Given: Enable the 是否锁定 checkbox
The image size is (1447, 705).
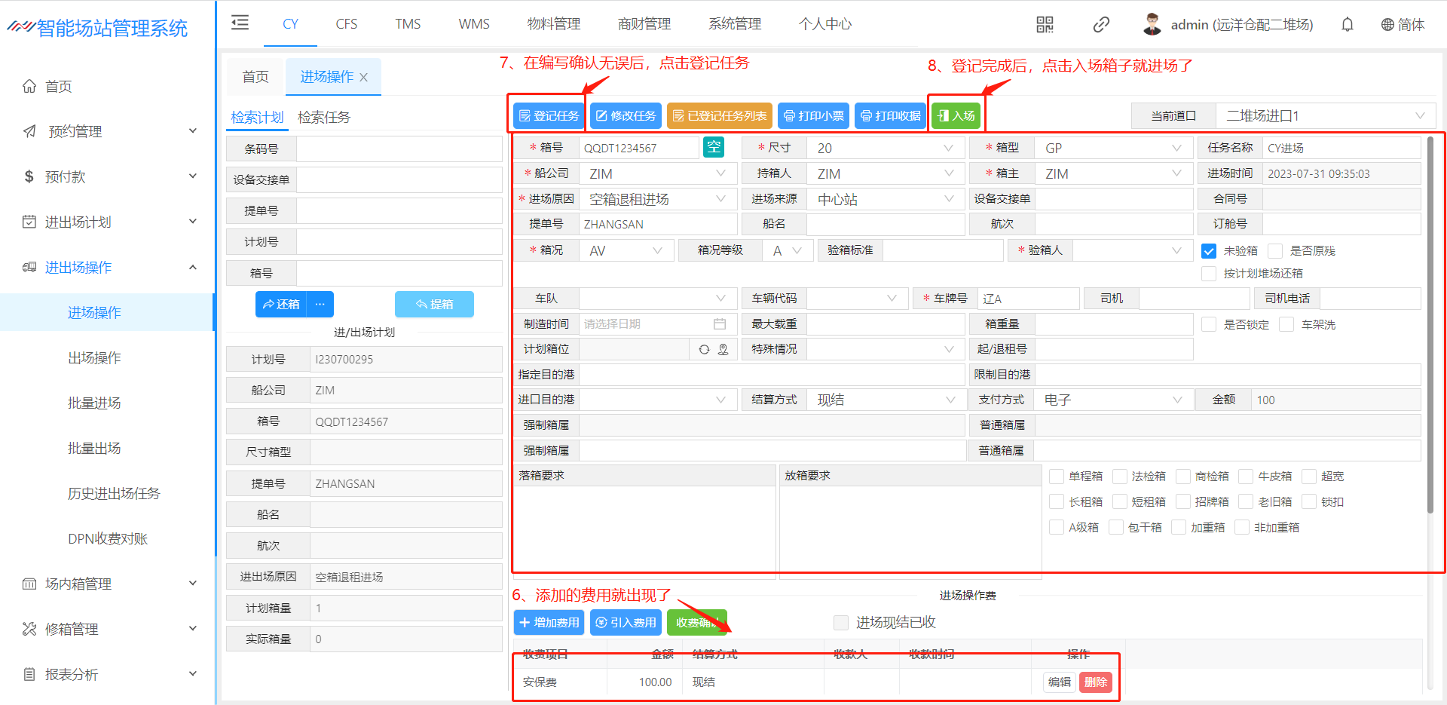Looking at the screenshot, I should click(1209, 325).
